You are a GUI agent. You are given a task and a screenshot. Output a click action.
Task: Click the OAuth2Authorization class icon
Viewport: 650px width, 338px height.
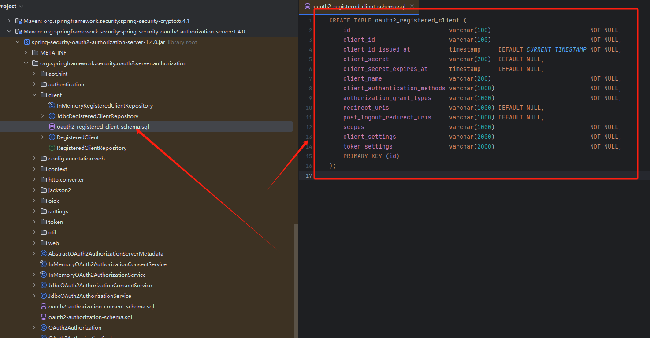[x=44, y=327]
